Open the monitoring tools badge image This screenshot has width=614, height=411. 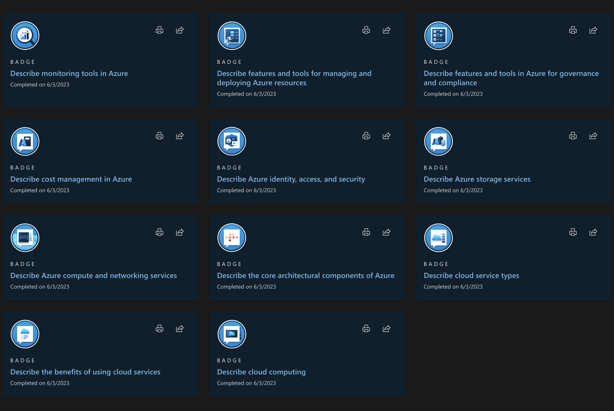tap(25, 36)
